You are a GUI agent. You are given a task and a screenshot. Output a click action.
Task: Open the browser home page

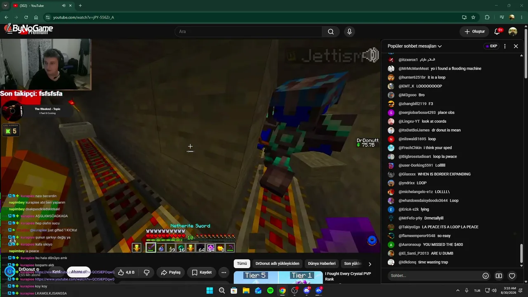[36, 17]
